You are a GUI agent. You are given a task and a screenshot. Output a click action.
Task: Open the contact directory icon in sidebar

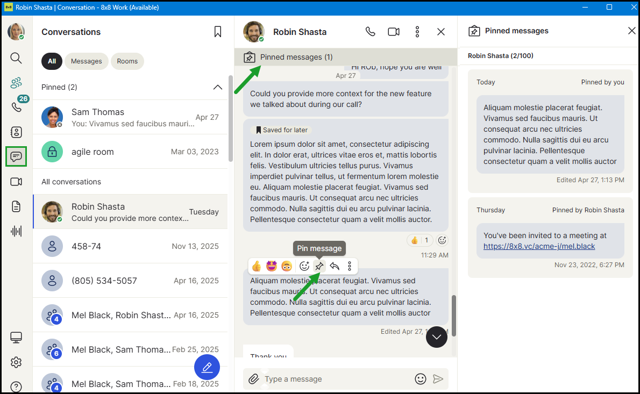pos(16,132)
